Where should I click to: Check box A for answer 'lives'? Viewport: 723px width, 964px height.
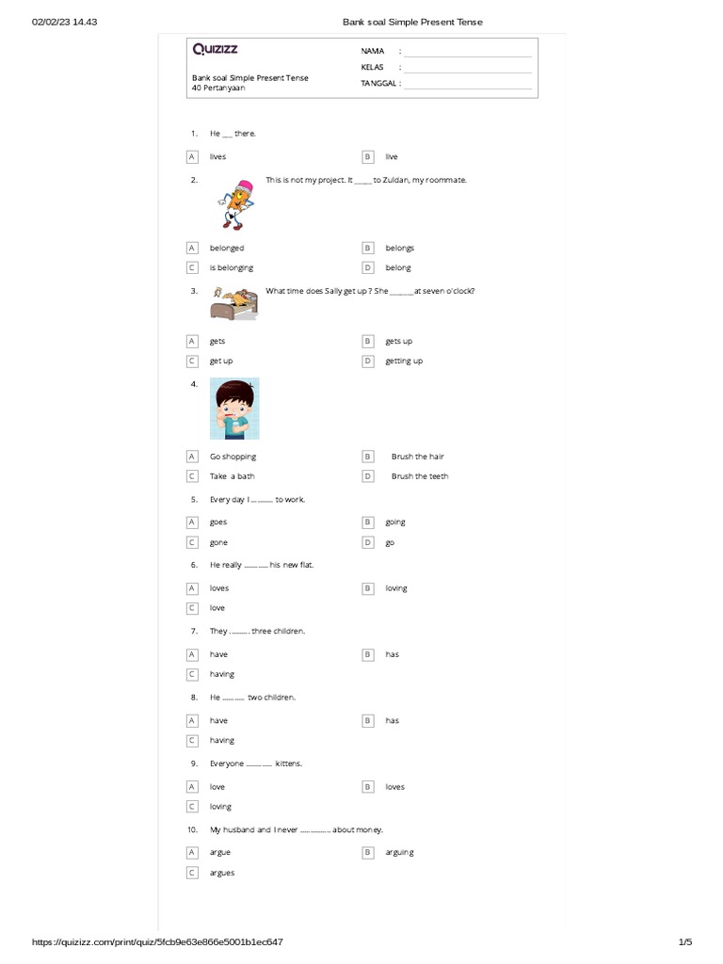192,157
